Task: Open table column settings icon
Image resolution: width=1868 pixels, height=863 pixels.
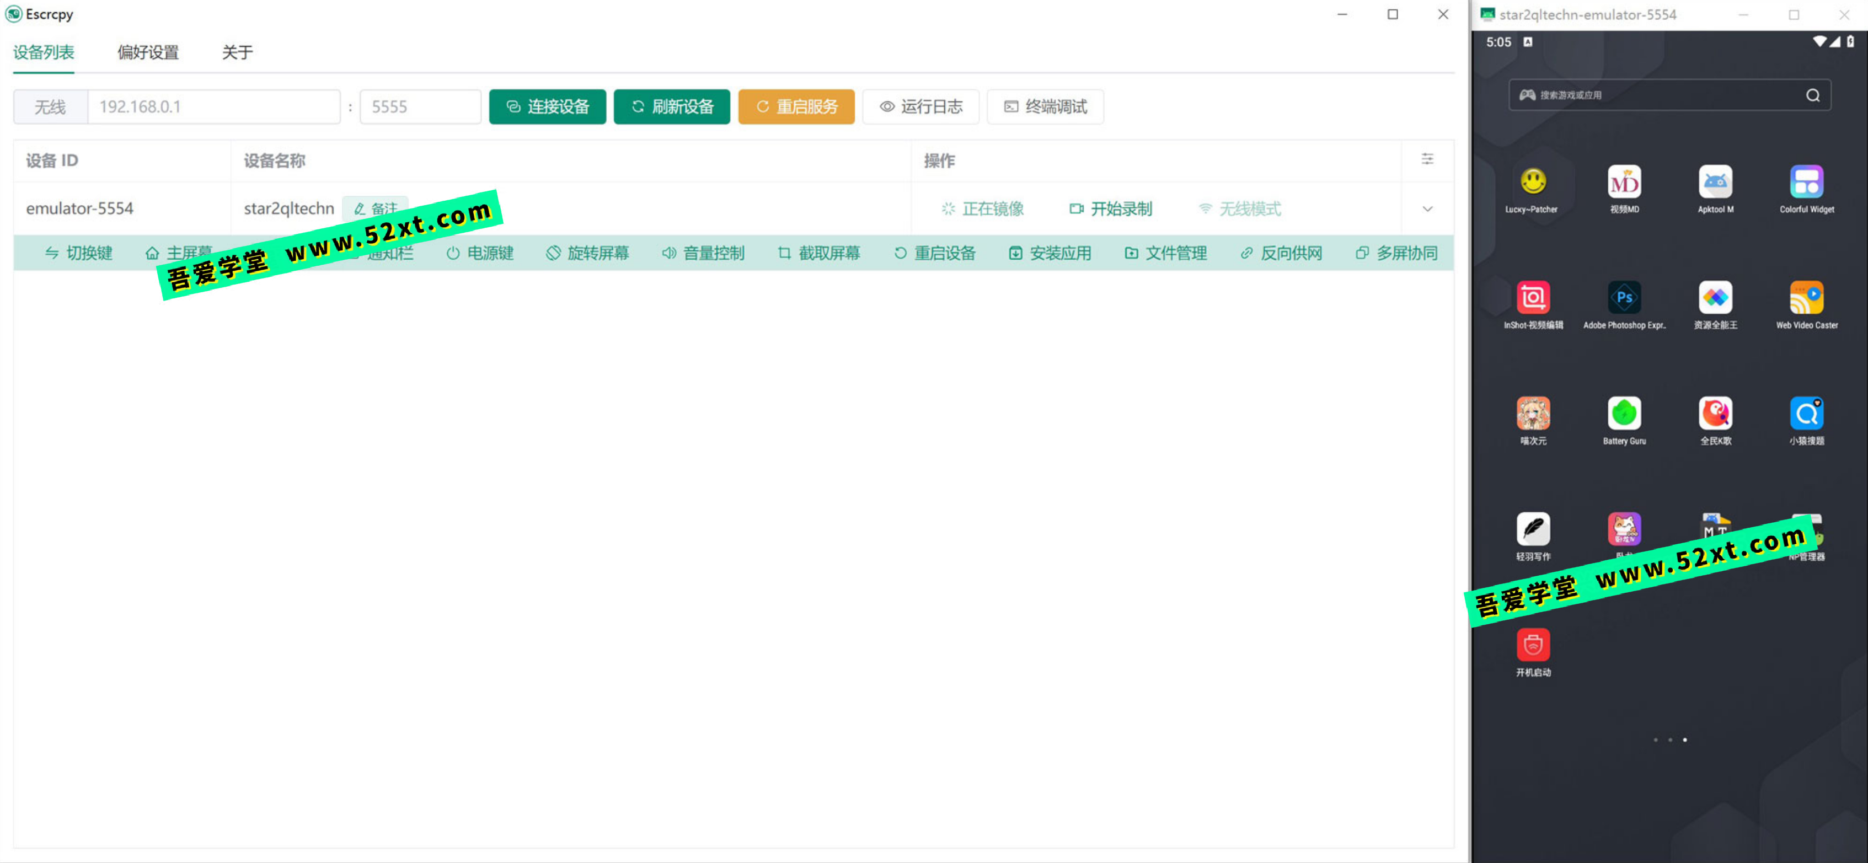Action: pyautogui.click(x=1427, y=159)
